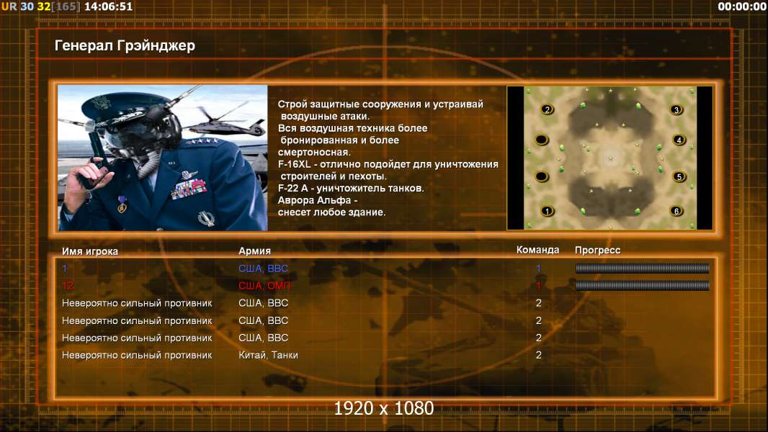Click start position marker 1 on the map
The width and height of the screenshot is (768, 432).
(547, 212)
